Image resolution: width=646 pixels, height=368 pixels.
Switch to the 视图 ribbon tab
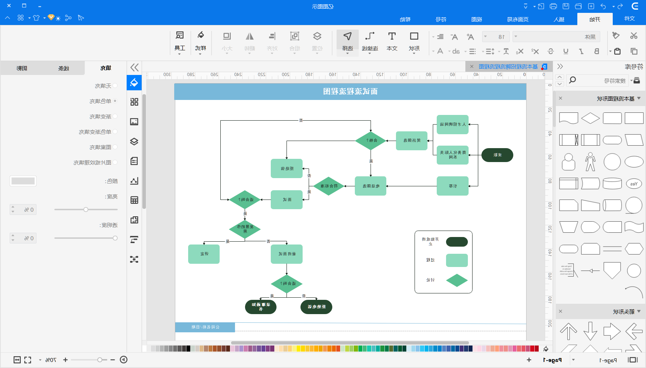pyautogui.click(x=477, y=19)
